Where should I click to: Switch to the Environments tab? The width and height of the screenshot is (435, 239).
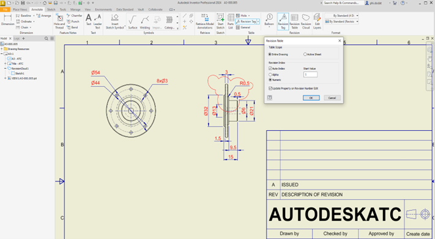coord(103,9)
